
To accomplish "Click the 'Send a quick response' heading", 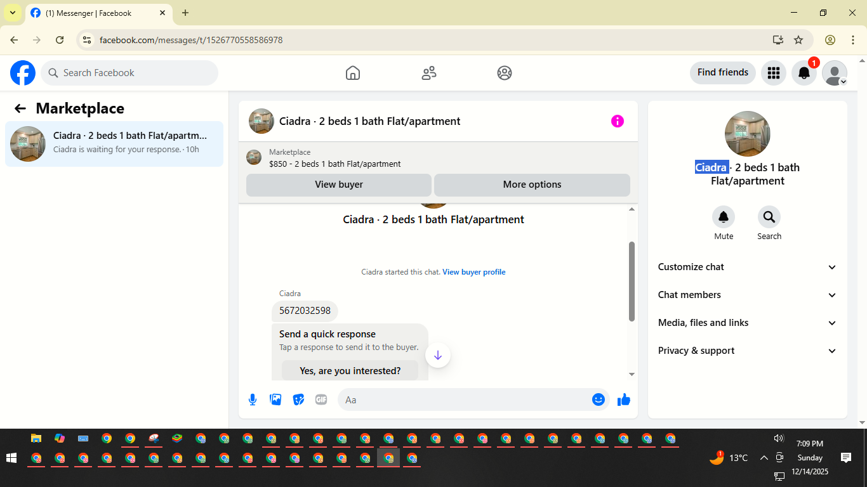I will click(x=328, y=334).
